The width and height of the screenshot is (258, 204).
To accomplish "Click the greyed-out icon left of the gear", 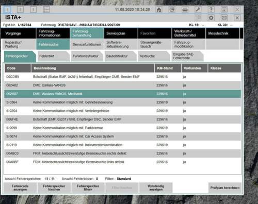I will point(198,18).
